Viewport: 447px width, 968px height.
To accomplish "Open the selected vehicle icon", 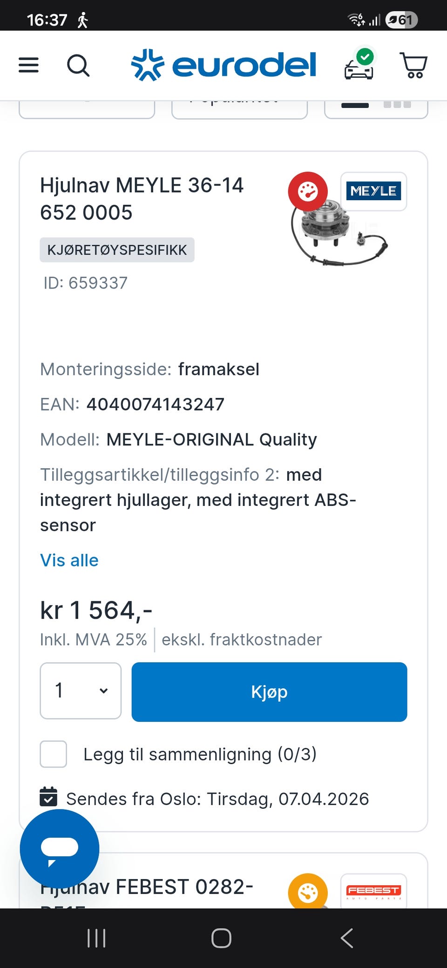I will 359,65.
